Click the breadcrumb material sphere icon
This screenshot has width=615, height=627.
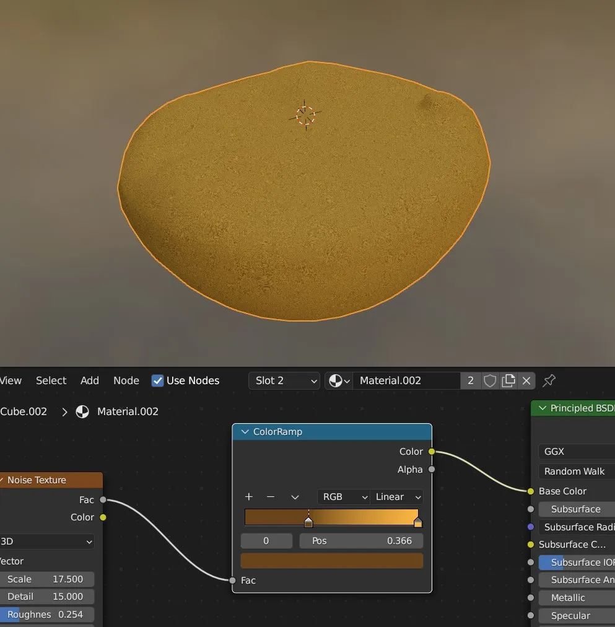tap(82, 411)
